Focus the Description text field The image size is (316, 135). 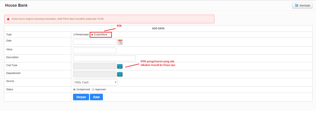click(104, 58)
